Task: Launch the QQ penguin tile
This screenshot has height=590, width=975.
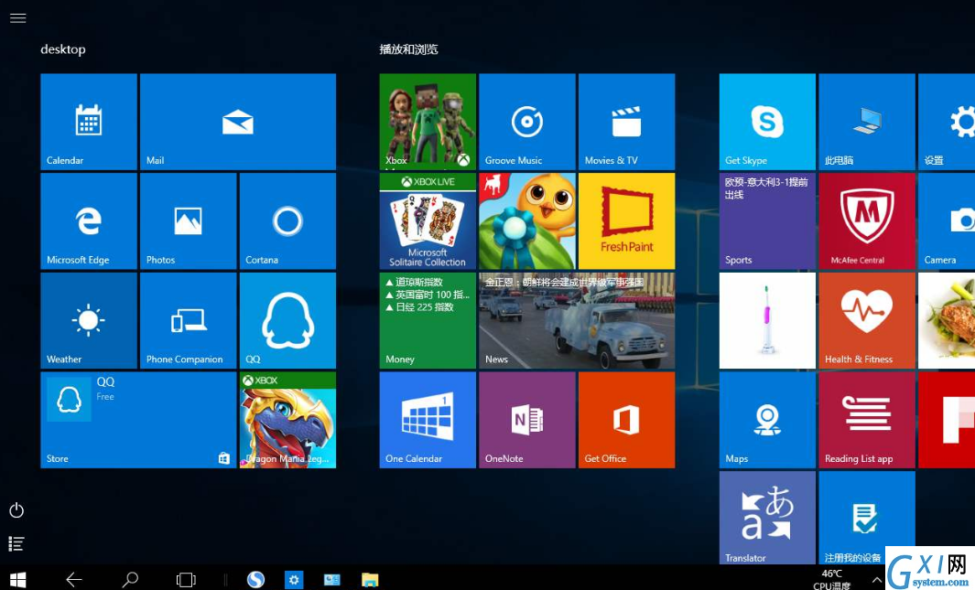Action: [287, 320]
